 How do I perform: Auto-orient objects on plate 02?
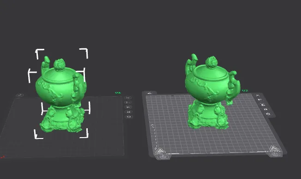260,100
